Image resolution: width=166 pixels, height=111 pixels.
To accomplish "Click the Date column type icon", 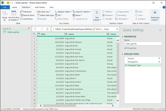I will 39,34.
